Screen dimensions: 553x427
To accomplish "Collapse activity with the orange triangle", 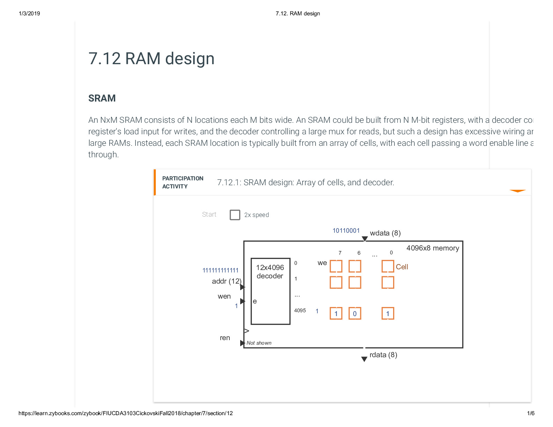I will [x=517, y=191].
